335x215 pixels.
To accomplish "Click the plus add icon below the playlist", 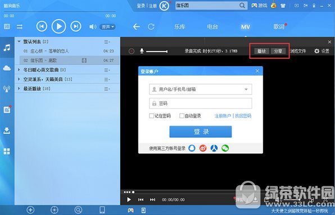I will (30, 210).
